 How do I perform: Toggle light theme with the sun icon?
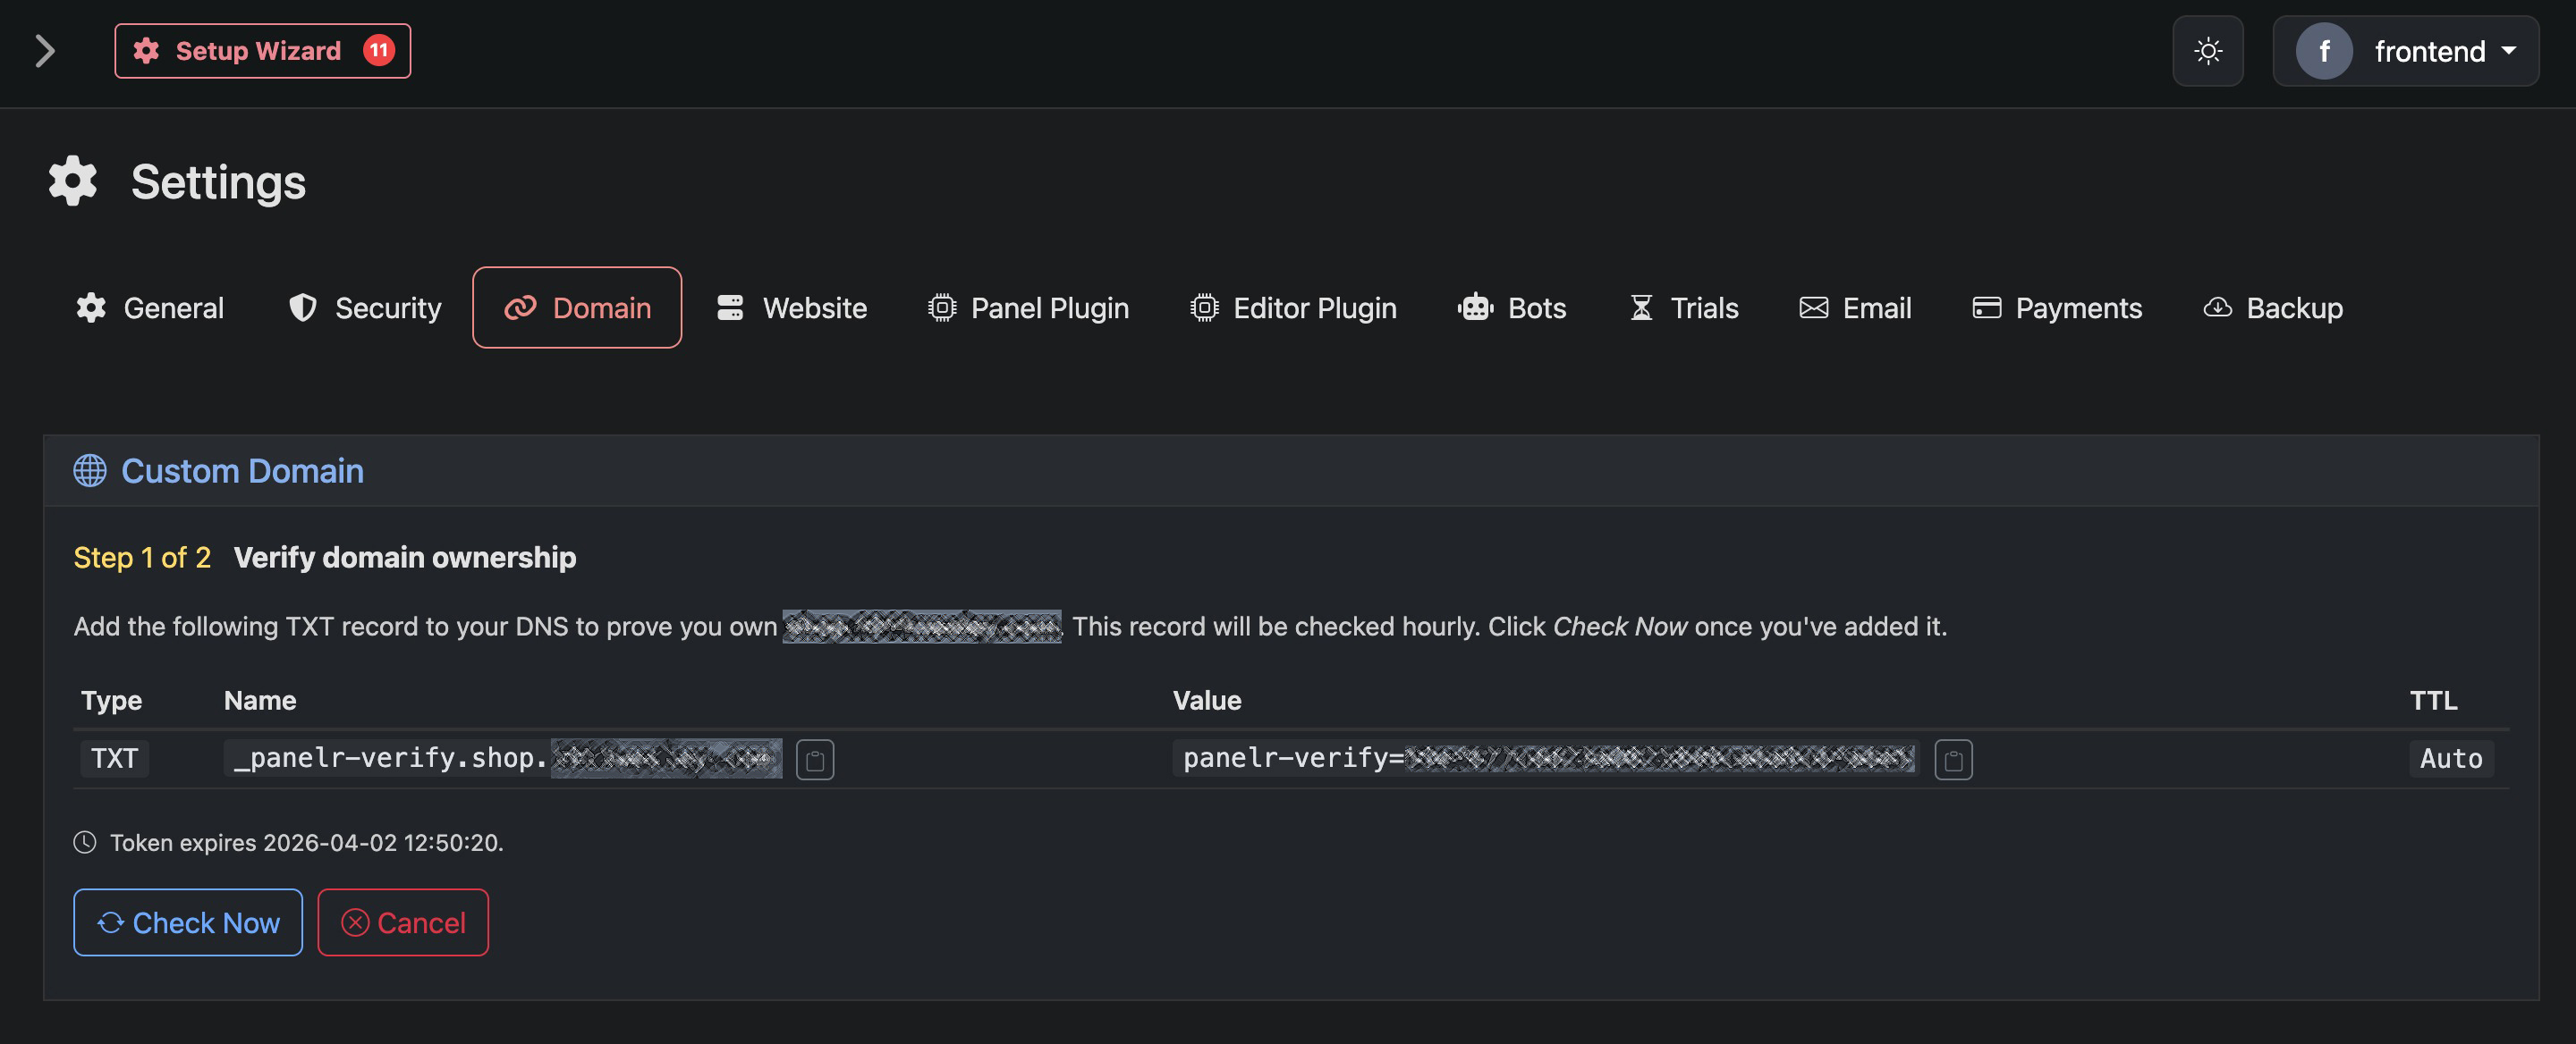[2208, 51]
